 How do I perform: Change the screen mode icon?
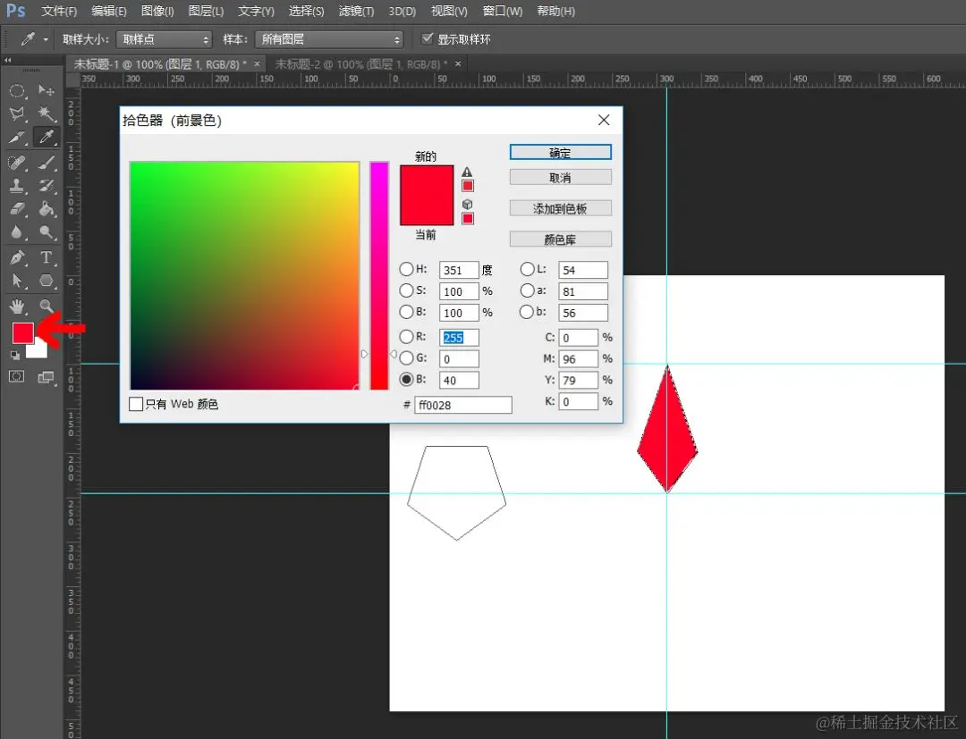point(46,376)
